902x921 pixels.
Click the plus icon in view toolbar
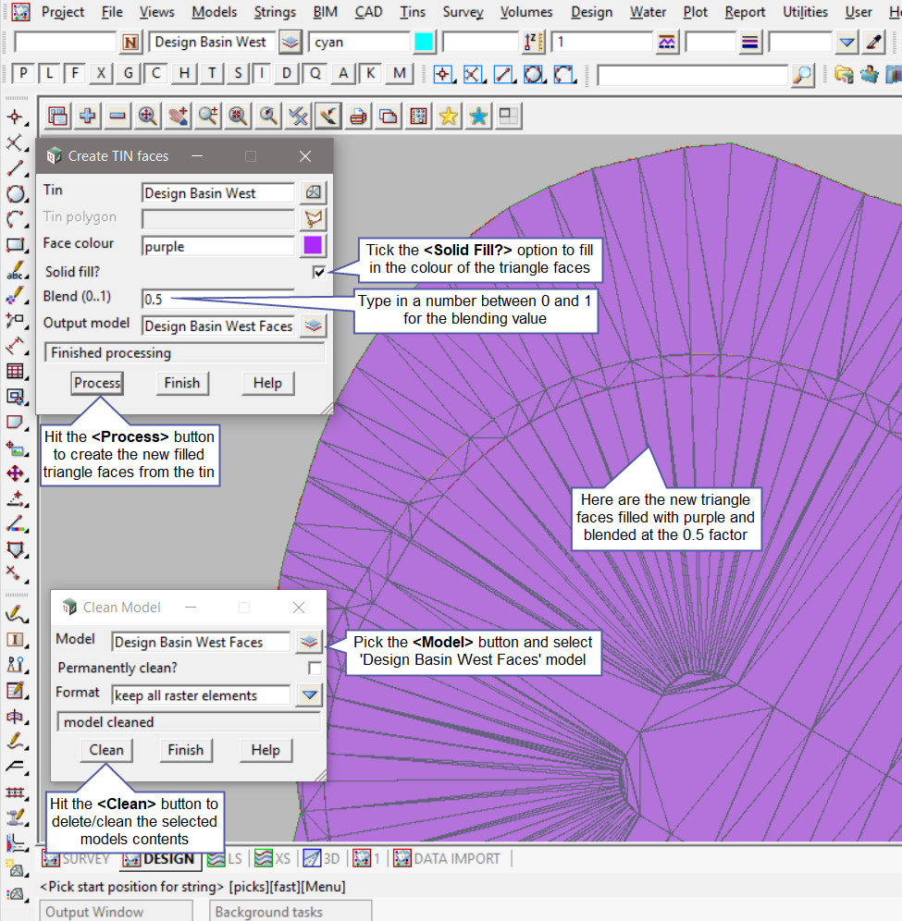(88, 116)
